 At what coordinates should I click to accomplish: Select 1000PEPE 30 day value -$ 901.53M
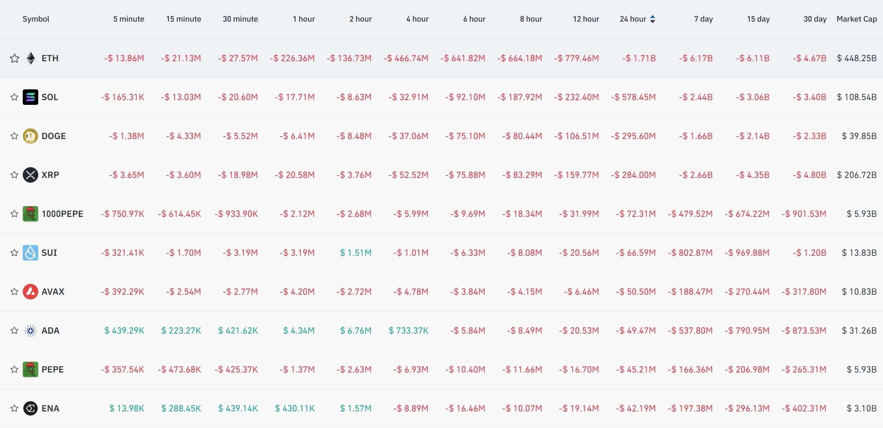coord(804,214)
